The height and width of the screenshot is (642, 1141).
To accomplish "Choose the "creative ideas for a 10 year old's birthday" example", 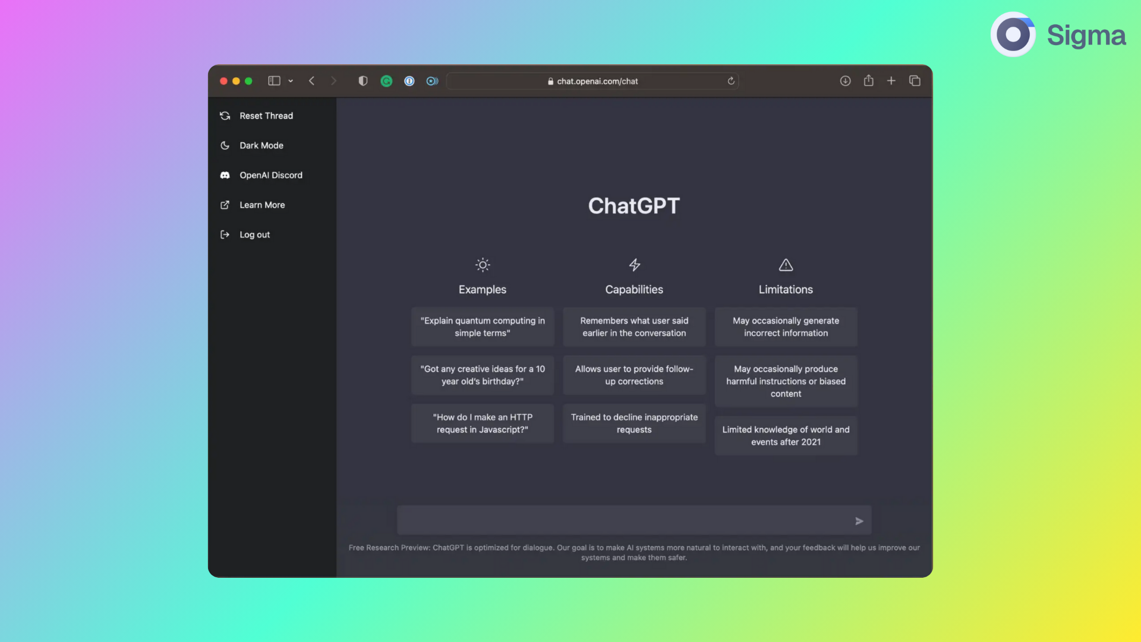I will click(x=483, y=375).
